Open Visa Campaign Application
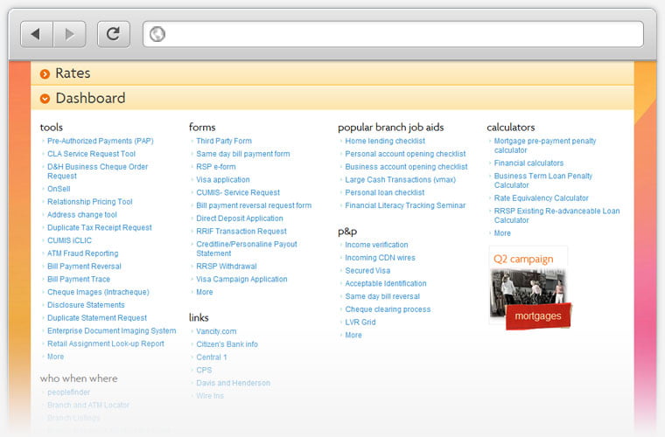 click(x=241, y=279)
